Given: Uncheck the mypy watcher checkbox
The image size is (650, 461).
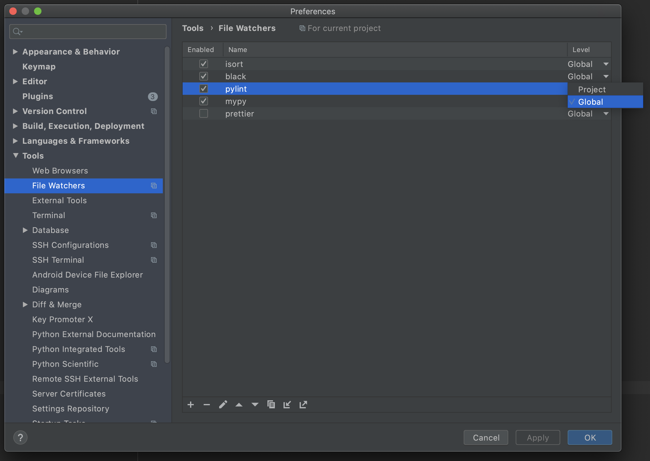Looking at the screenshot, I should [x=203, y=101].
